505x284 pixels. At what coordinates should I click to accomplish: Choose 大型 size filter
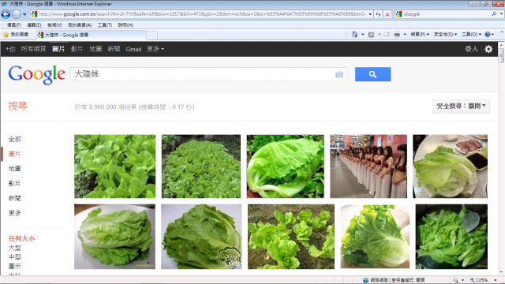[15, 248]
